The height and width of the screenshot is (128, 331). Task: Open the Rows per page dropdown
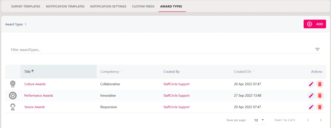click(x=259, y=120)
